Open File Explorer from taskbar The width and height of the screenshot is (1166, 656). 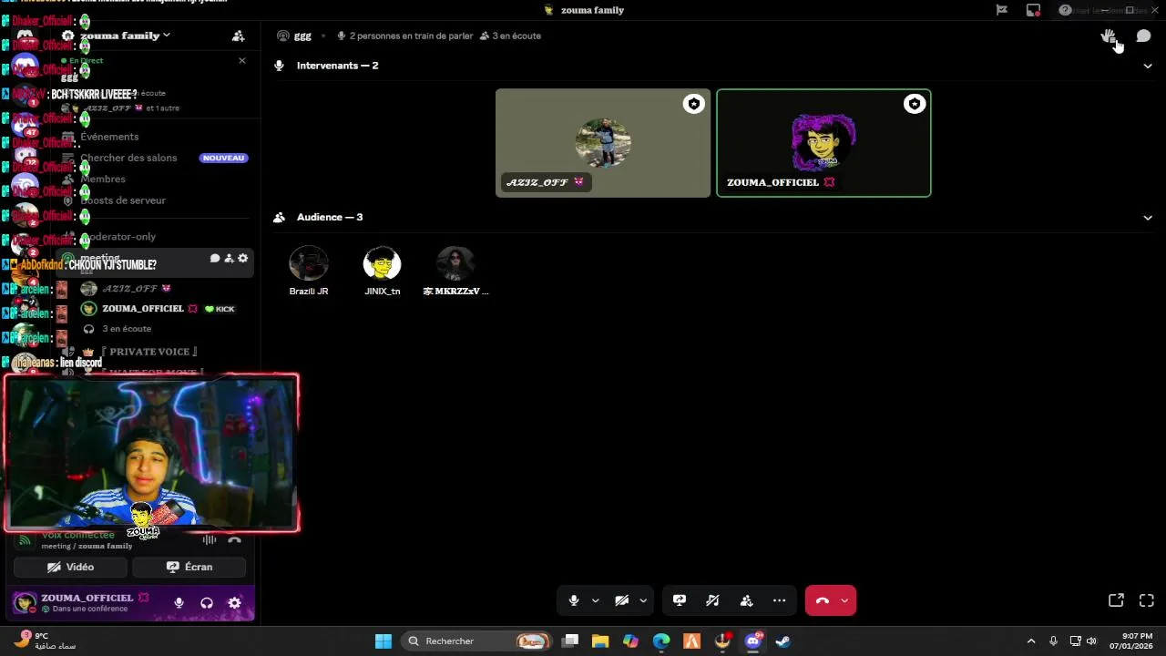(x=600, y=641)
